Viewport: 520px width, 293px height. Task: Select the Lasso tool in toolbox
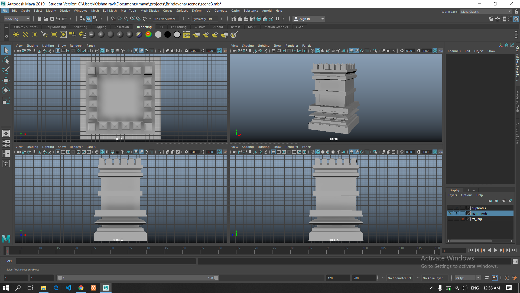[6, 60]
